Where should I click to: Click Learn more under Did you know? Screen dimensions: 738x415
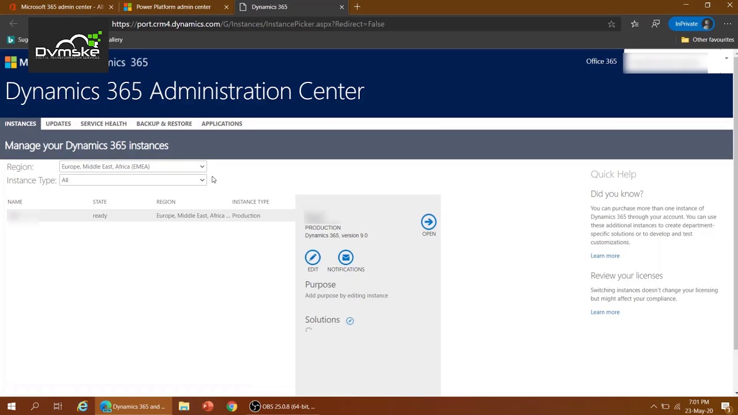(605, 256)
